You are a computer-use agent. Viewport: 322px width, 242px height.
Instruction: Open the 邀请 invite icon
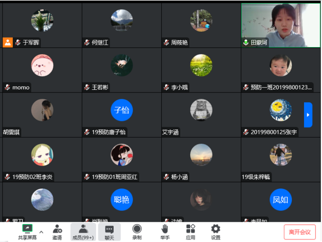57,229
